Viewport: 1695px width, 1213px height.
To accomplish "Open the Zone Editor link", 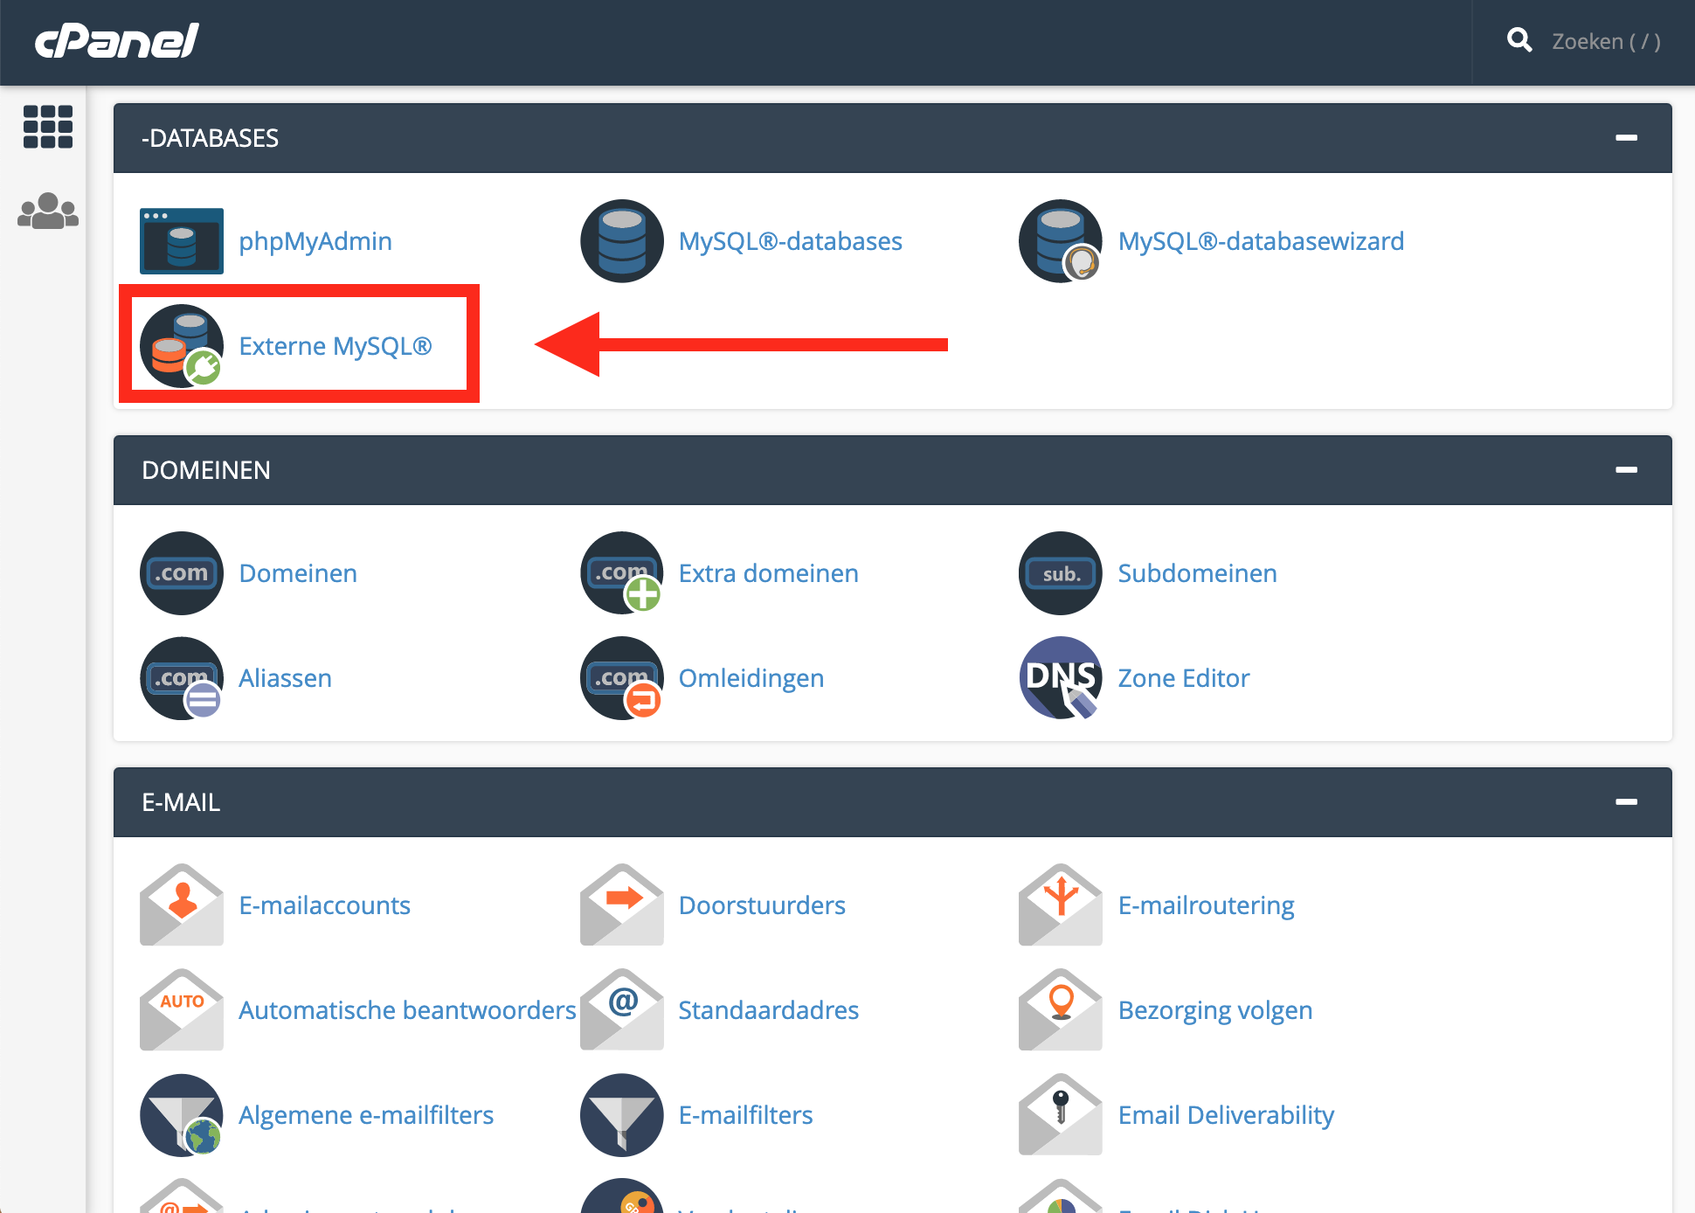I will click(x=1184, y=678).
